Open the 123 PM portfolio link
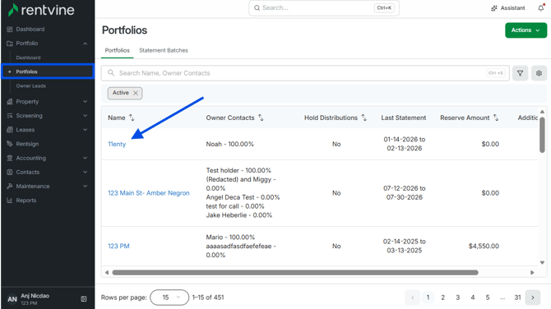The image size is (551, 309). (x=118, y=247)
